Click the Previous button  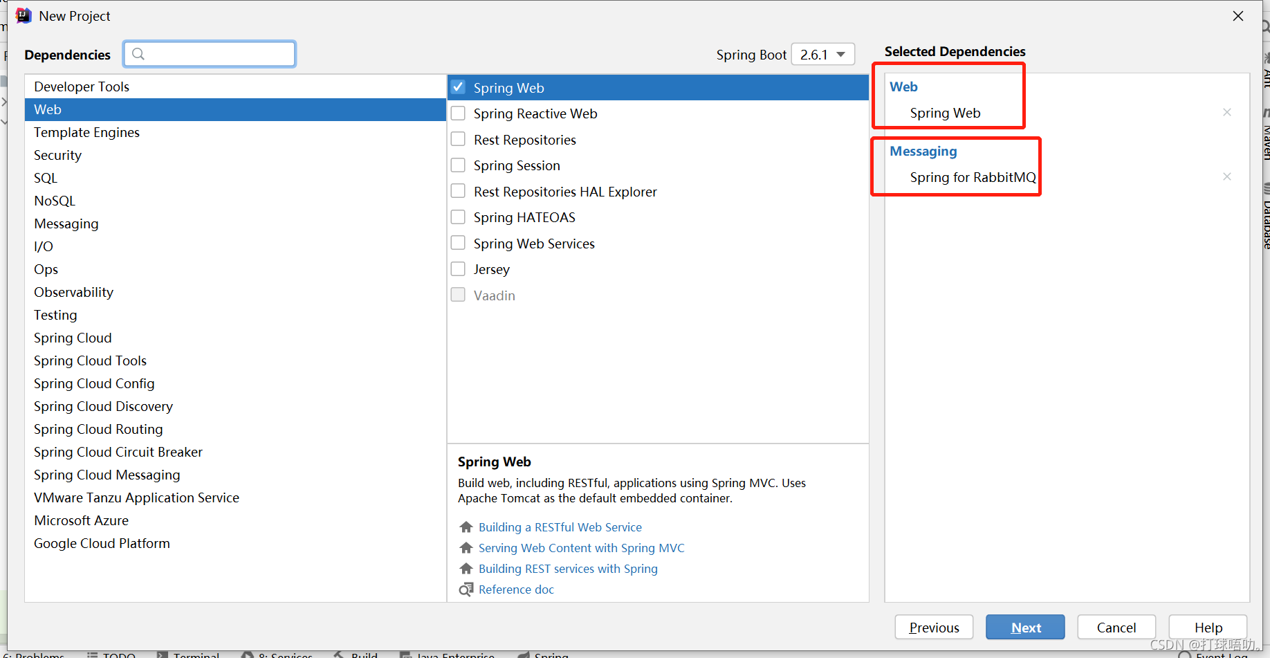coord(934,628)
